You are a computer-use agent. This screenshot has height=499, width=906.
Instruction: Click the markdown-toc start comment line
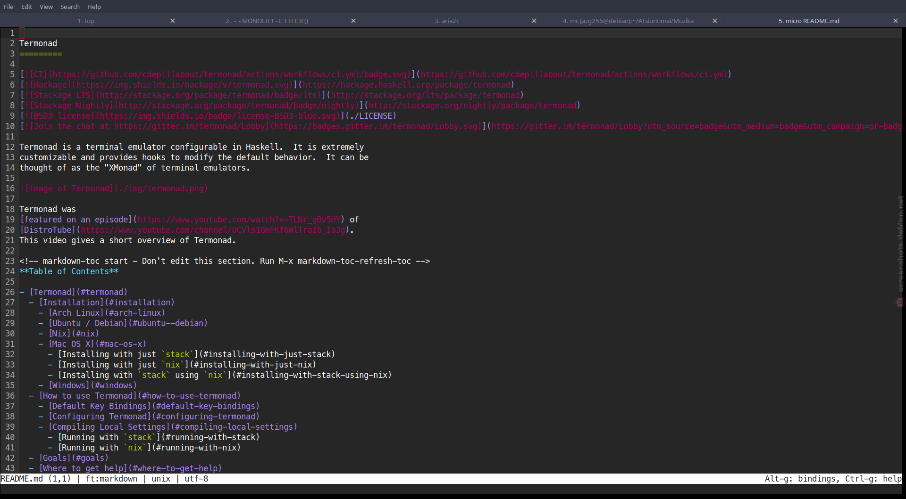click(x=225, y=261)
